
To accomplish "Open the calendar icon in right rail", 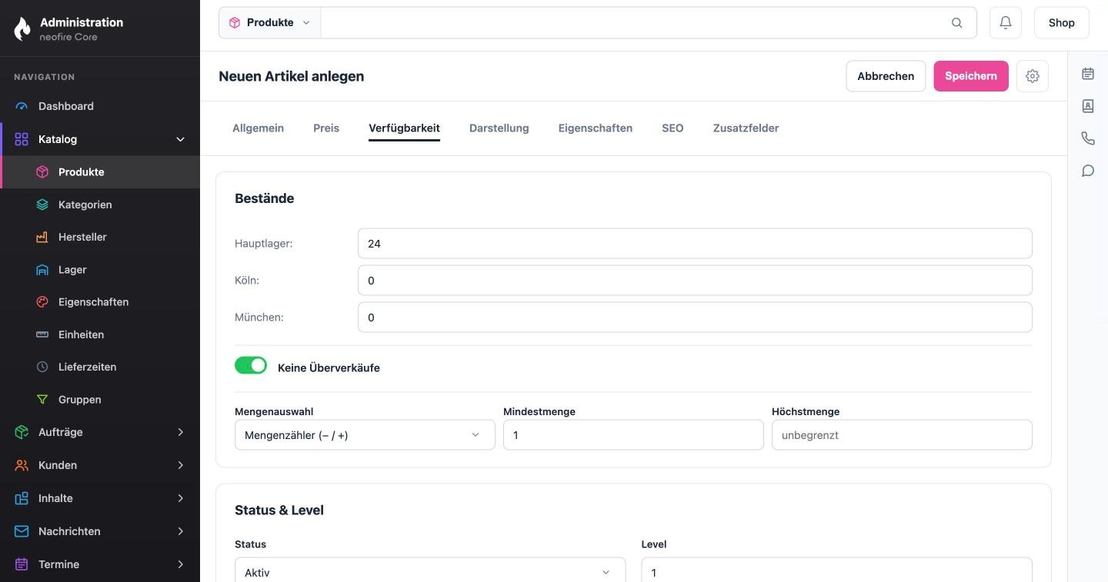I will coord(1088,74).
